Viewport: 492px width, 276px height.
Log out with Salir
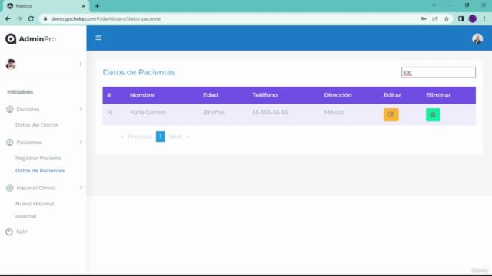point(22,232)
